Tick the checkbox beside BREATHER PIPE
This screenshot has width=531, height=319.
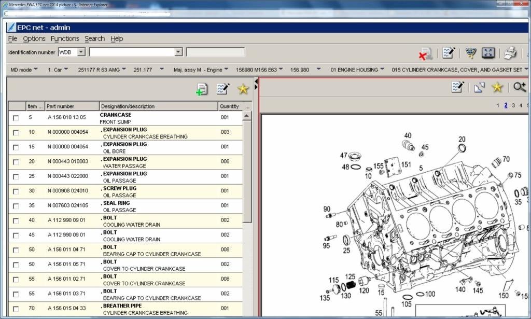click(x=16, y=309)
